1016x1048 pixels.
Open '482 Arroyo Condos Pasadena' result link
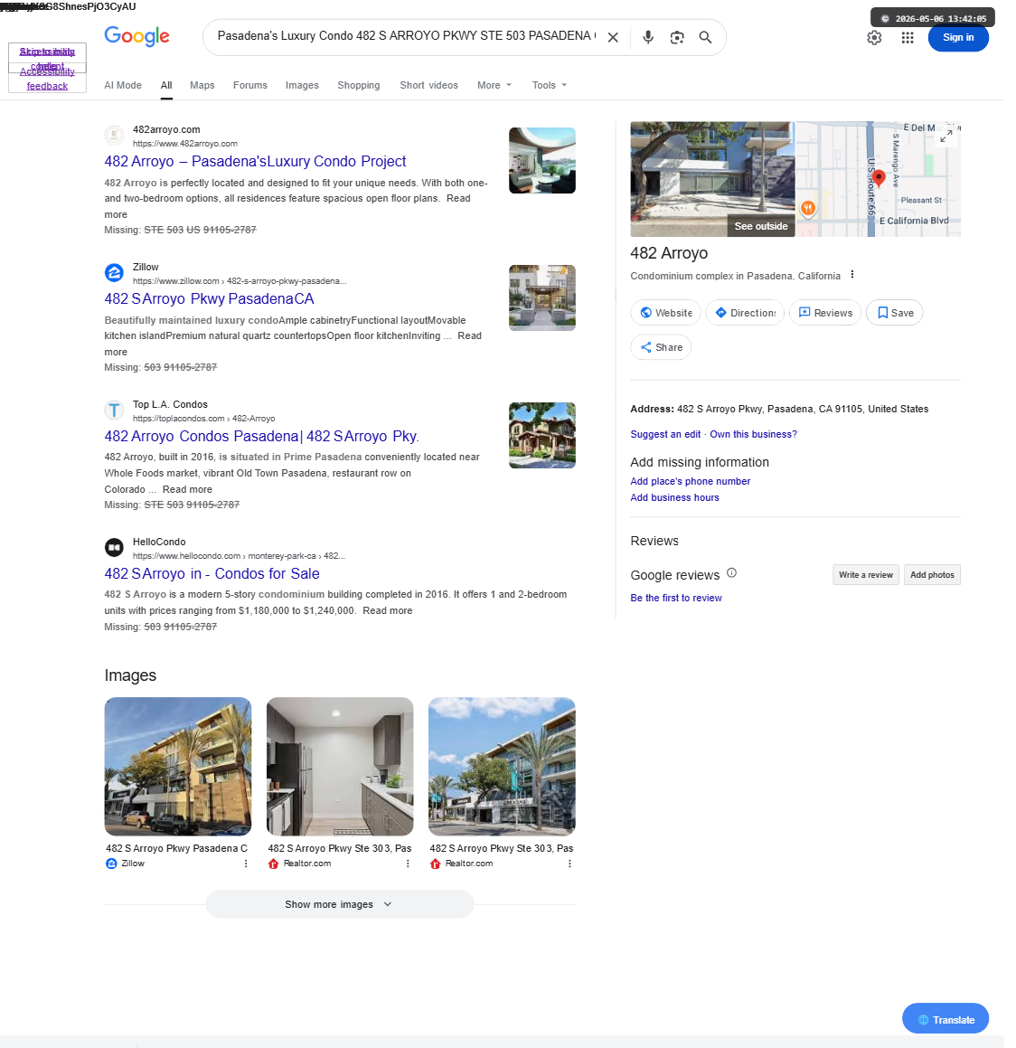pos(262,437)
